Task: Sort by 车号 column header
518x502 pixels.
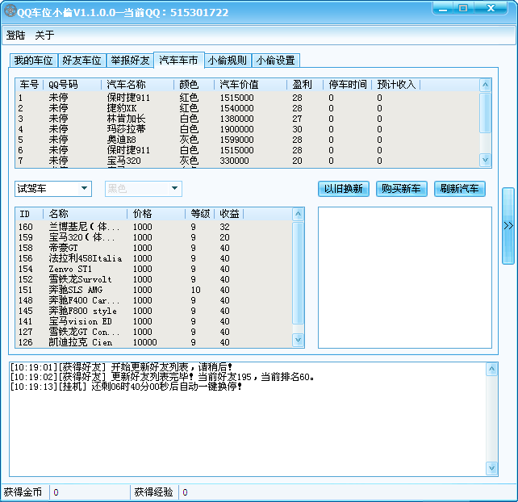Action: pyautogui.click(x=29, y=85)
